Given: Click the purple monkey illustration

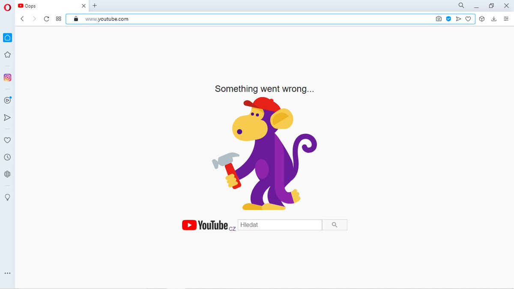Looking at the screenshot, I should (x=265, y=153).
